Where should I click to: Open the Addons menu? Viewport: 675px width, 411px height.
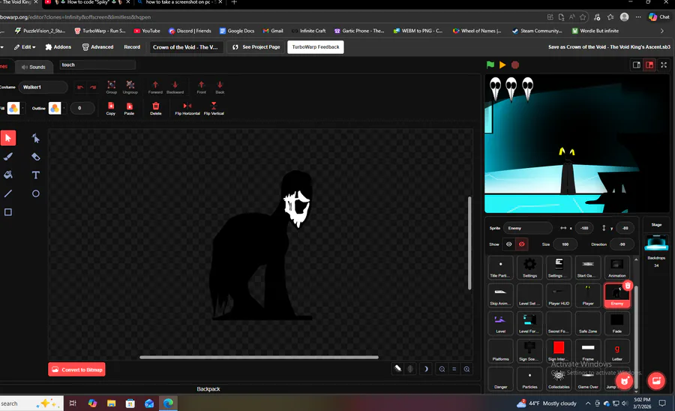(58, 47)
